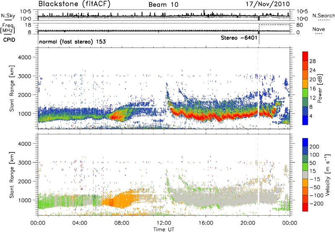Click the Velocity [m s-1] colorbar title
Screen dimensions: 335x232
pyautogui.click(x=328, y=175)
